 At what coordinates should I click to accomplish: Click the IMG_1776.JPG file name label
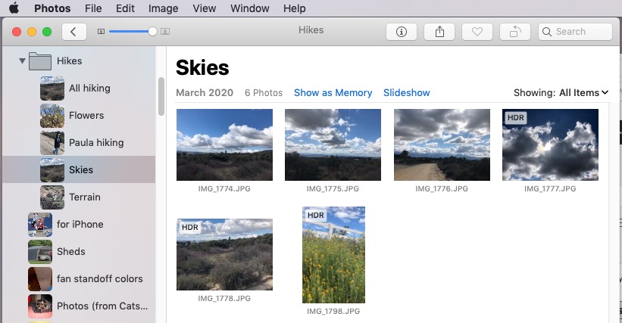pos(442,189)
